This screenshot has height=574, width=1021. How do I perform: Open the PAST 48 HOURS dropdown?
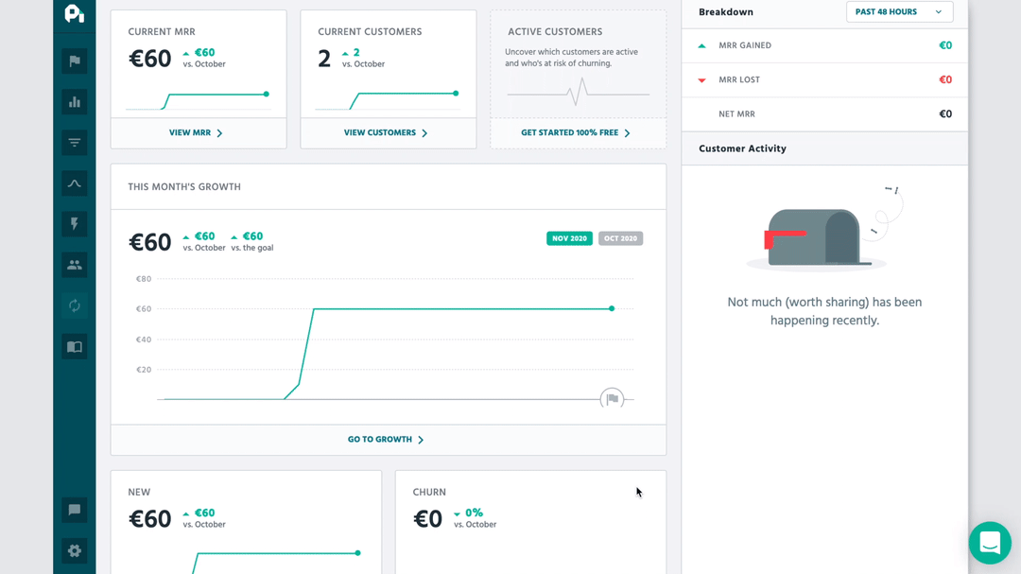(x=898, y=11)
